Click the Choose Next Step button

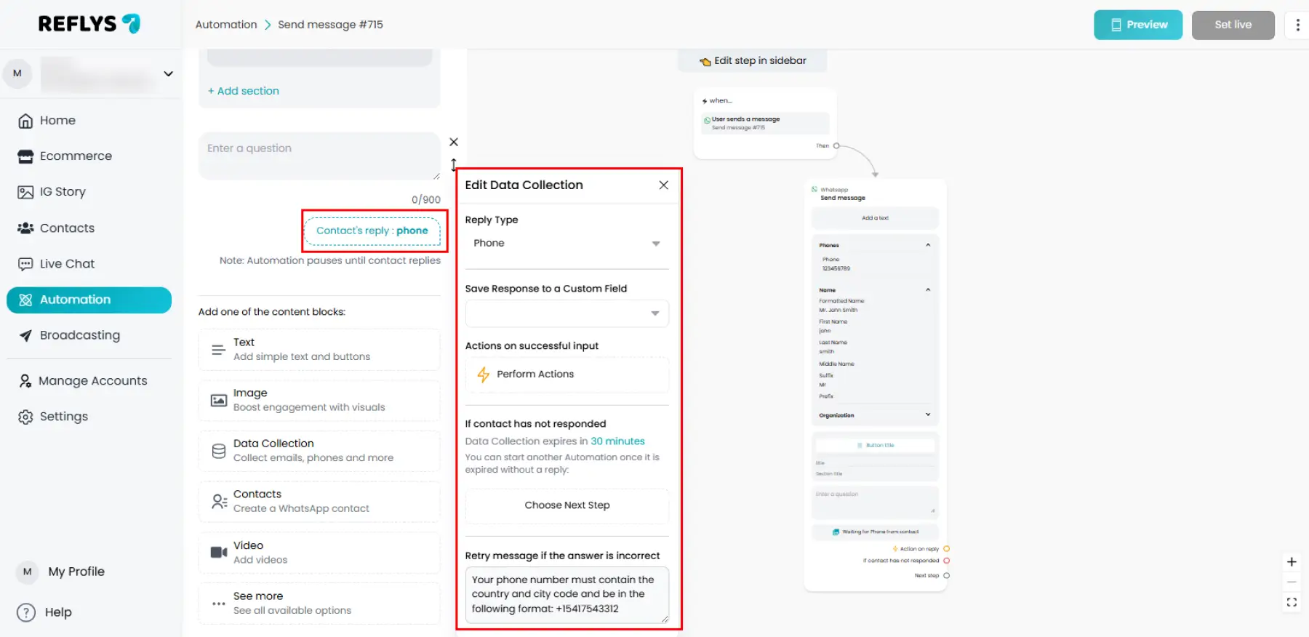click(x=567, y=505)
